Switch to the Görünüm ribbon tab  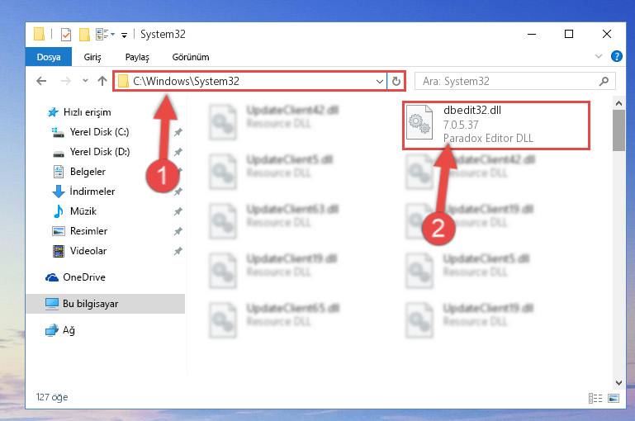click(x=191, y=57)
